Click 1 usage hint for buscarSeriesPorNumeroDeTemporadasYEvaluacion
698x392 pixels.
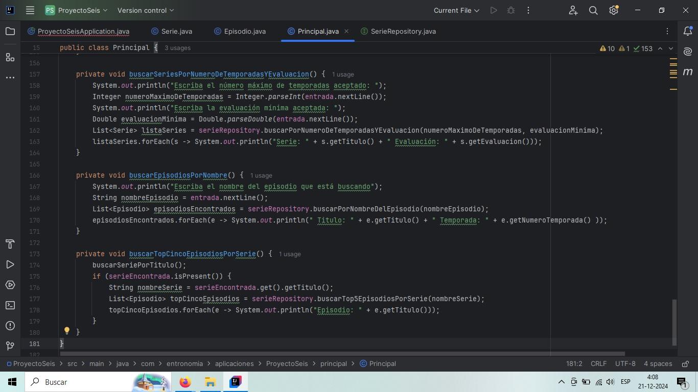point(343,75)
